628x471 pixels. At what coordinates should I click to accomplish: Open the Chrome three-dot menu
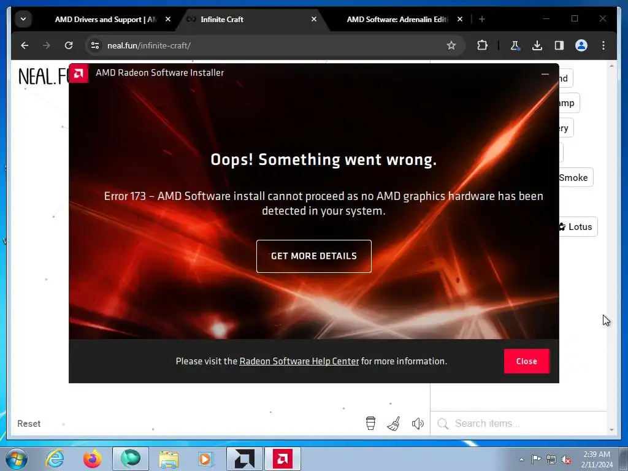tap(603, 45)
